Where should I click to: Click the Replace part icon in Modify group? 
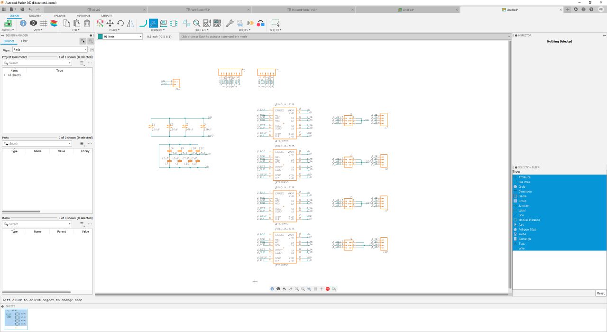(x=260, y=23)
